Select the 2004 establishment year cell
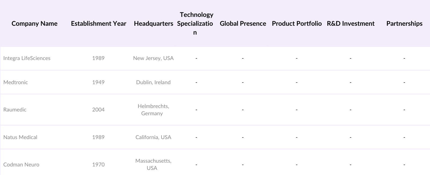Image resolution: width=430 pixels, height=175 pixels. pos(98,110)
